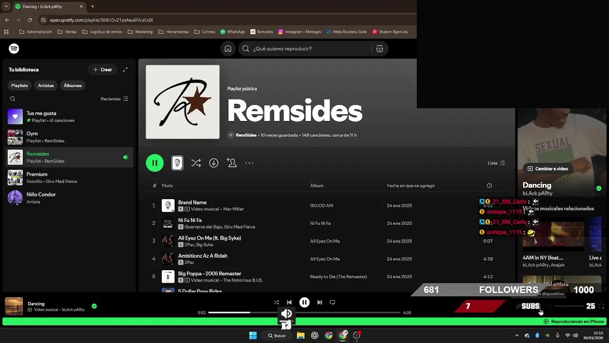Click Cambiar a video button

(x=548, y=169)
